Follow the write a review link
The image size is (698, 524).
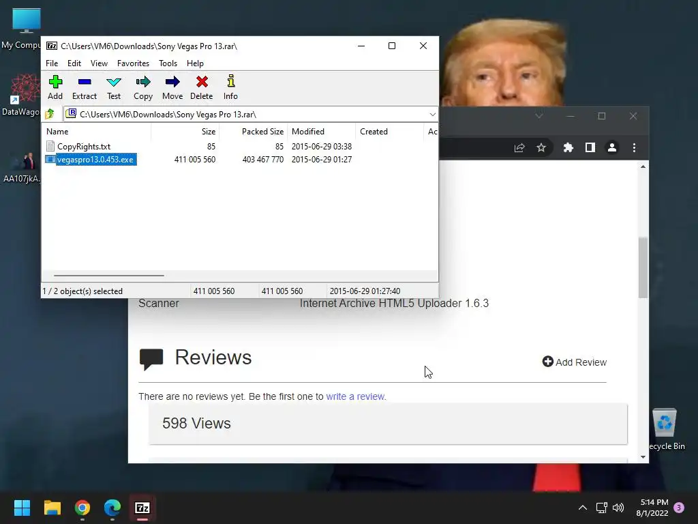click(x=356, y=396)
